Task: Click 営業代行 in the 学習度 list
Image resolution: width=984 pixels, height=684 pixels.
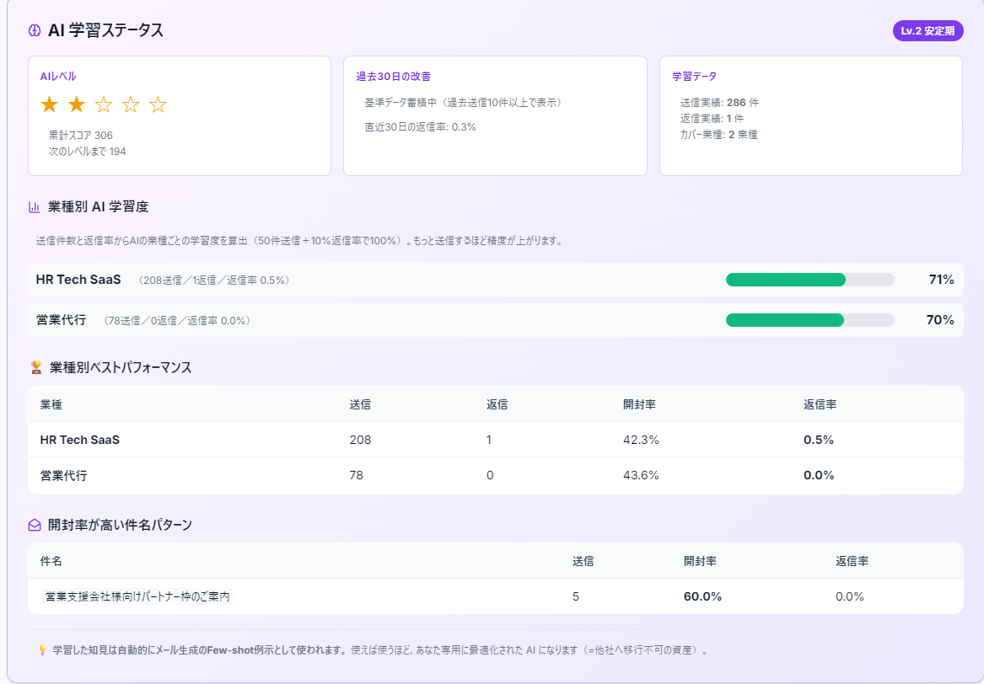Action: tap(61, 320)
